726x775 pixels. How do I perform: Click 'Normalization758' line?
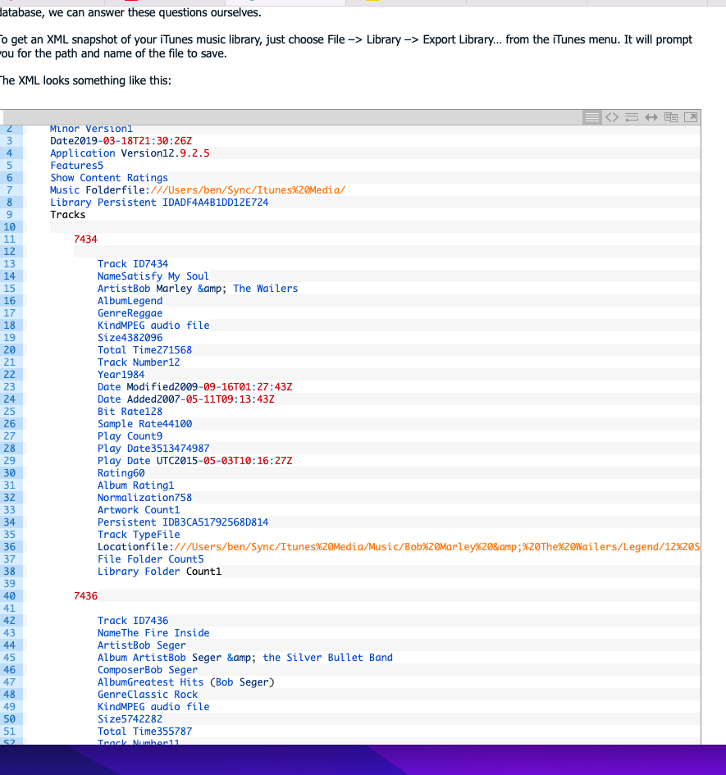click(x=144, y=498)
